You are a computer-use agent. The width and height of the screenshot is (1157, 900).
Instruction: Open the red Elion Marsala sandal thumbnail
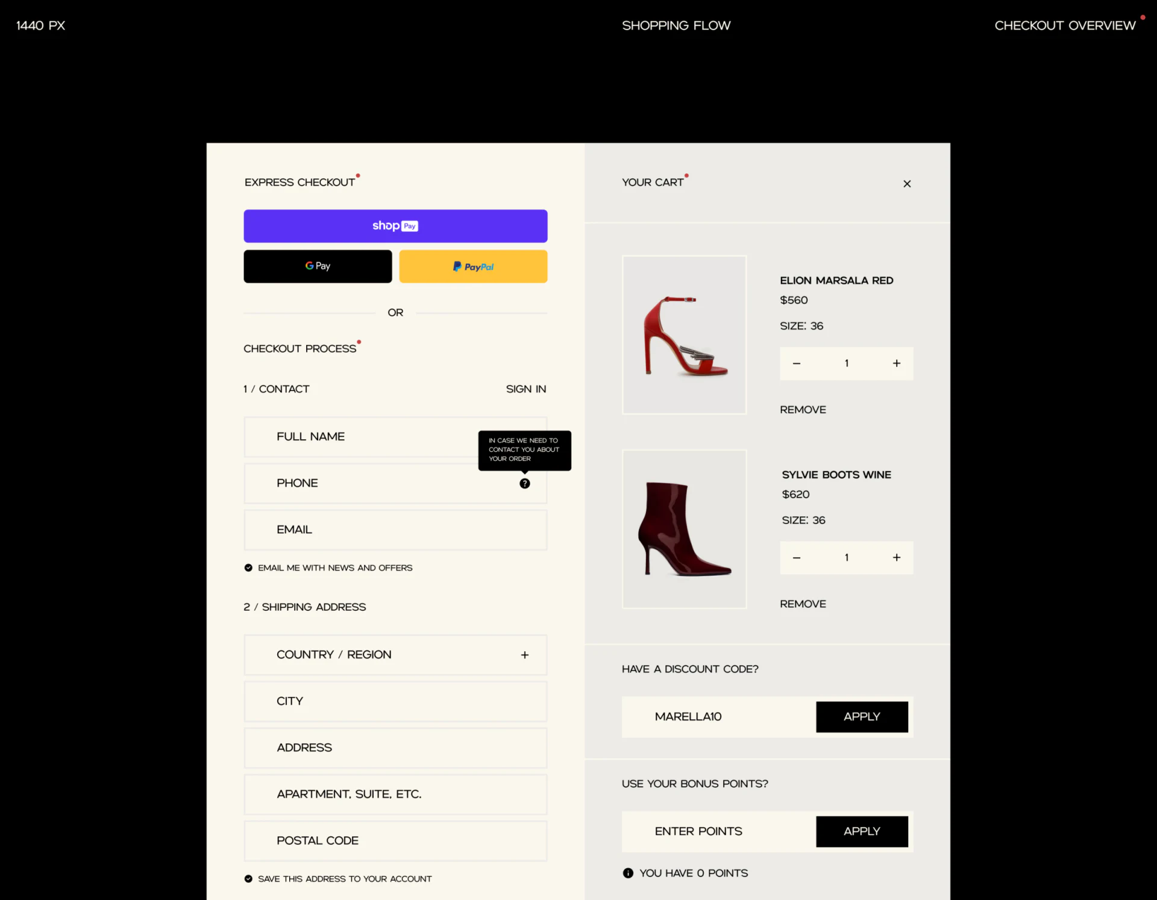pos(684,335)
